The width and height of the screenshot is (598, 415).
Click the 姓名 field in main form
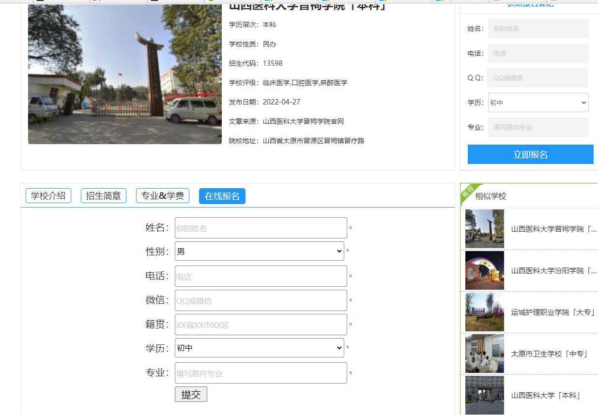point(261,228)
